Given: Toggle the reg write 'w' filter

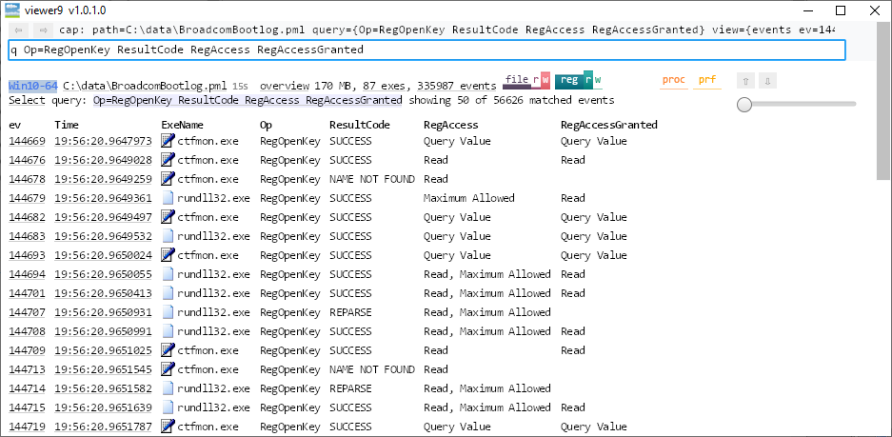Looking at the screenshot, I should [x=598, y=81].
